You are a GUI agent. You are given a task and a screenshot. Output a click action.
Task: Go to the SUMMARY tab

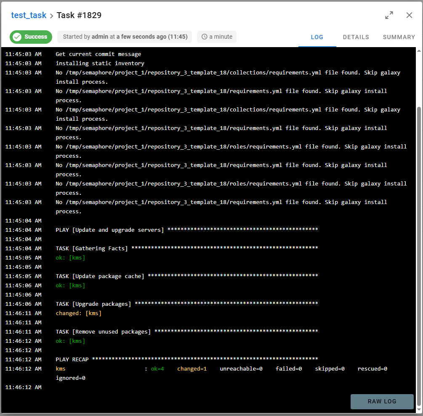[x=399, y=37]
